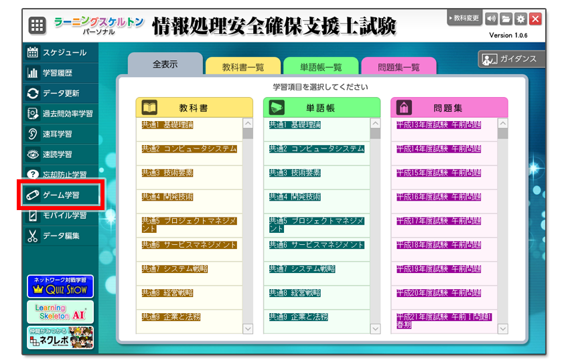The image size is (568, 364).
Task: Click 教科書 list scroll-up arrow
Action: click(x=248, y=123)
